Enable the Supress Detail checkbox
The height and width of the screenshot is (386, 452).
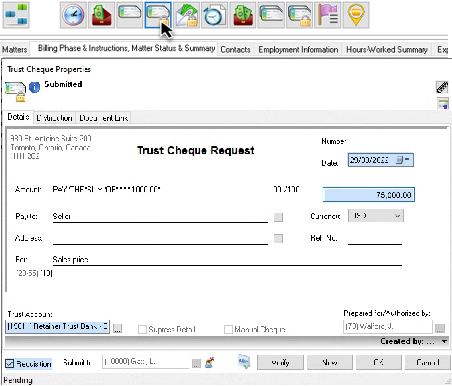(x=142, y=329)
